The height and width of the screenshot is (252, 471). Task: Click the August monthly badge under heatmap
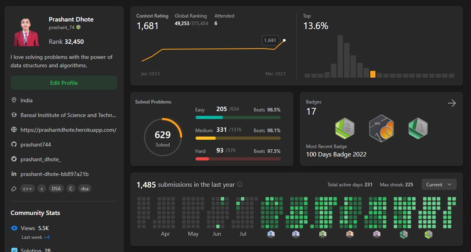click(271, 234)
